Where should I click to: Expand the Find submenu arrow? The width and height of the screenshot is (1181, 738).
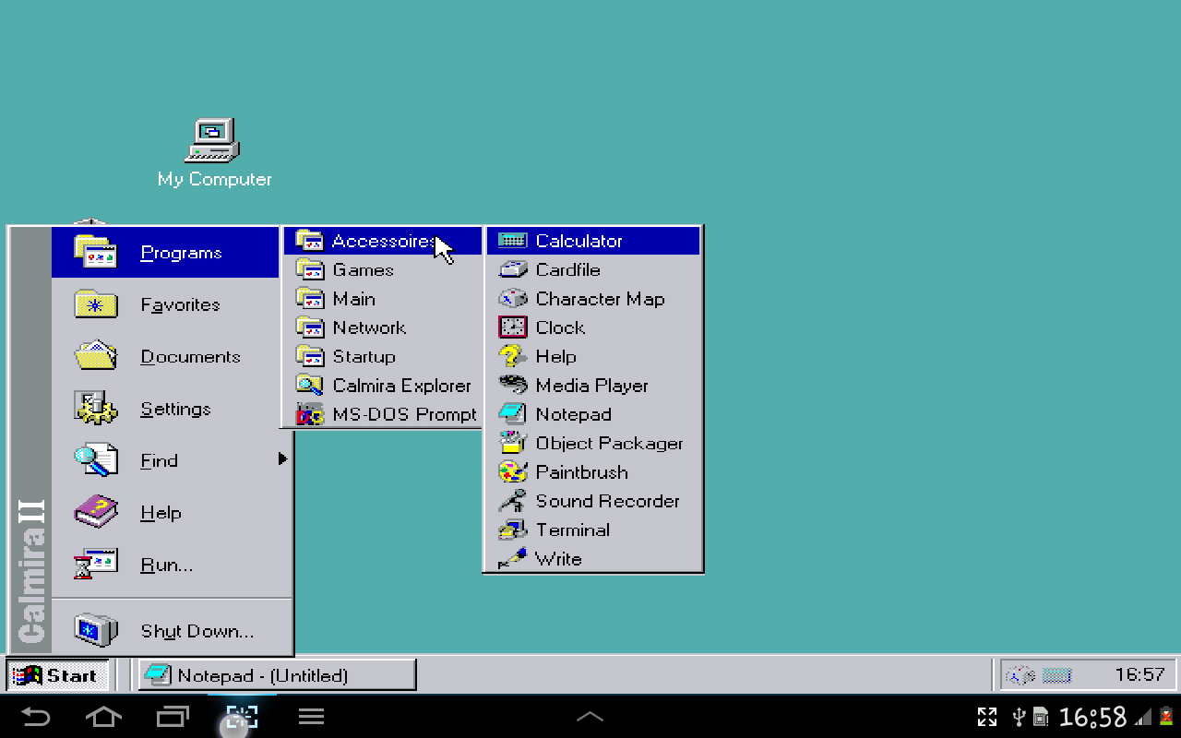coord(282,459)
